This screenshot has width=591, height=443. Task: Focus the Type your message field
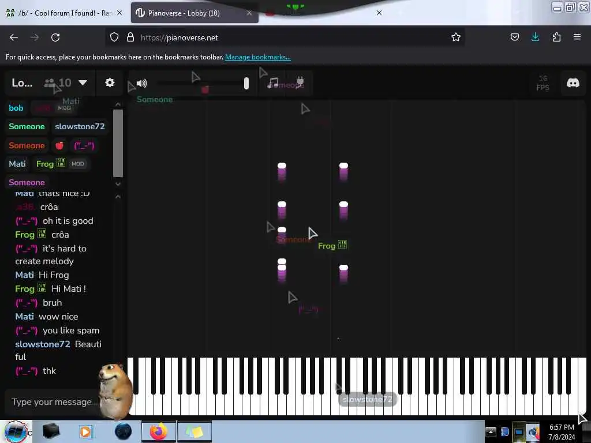pos(53,402)
